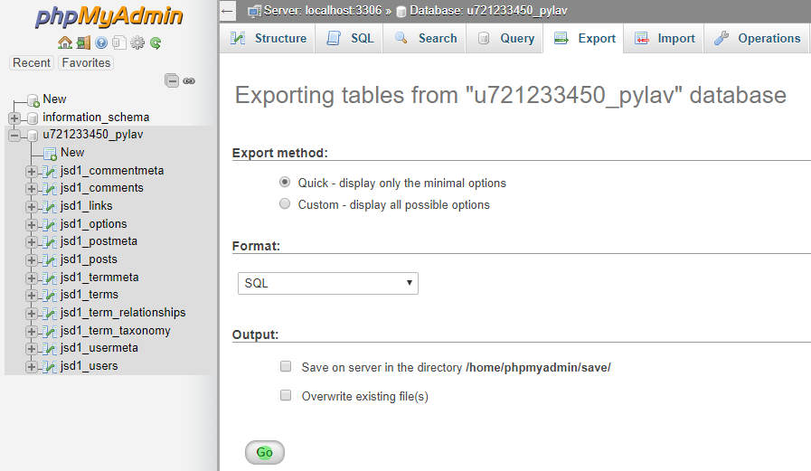This screenshot has width=811, height=471.
Task: Open the phpMyAdmin documentation help icon
Action: (x=101, y=42)
